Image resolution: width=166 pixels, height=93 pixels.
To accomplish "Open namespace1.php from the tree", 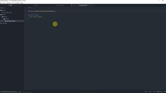I will pos(8,13).
